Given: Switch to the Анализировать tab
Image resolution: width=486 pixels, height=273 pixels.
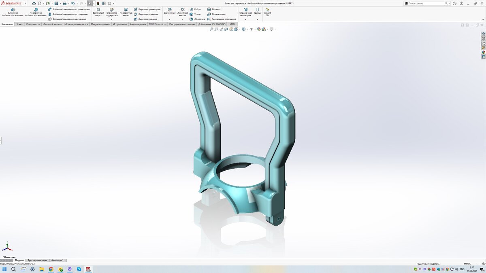Looking at the screenshot, I should (138, 24).
